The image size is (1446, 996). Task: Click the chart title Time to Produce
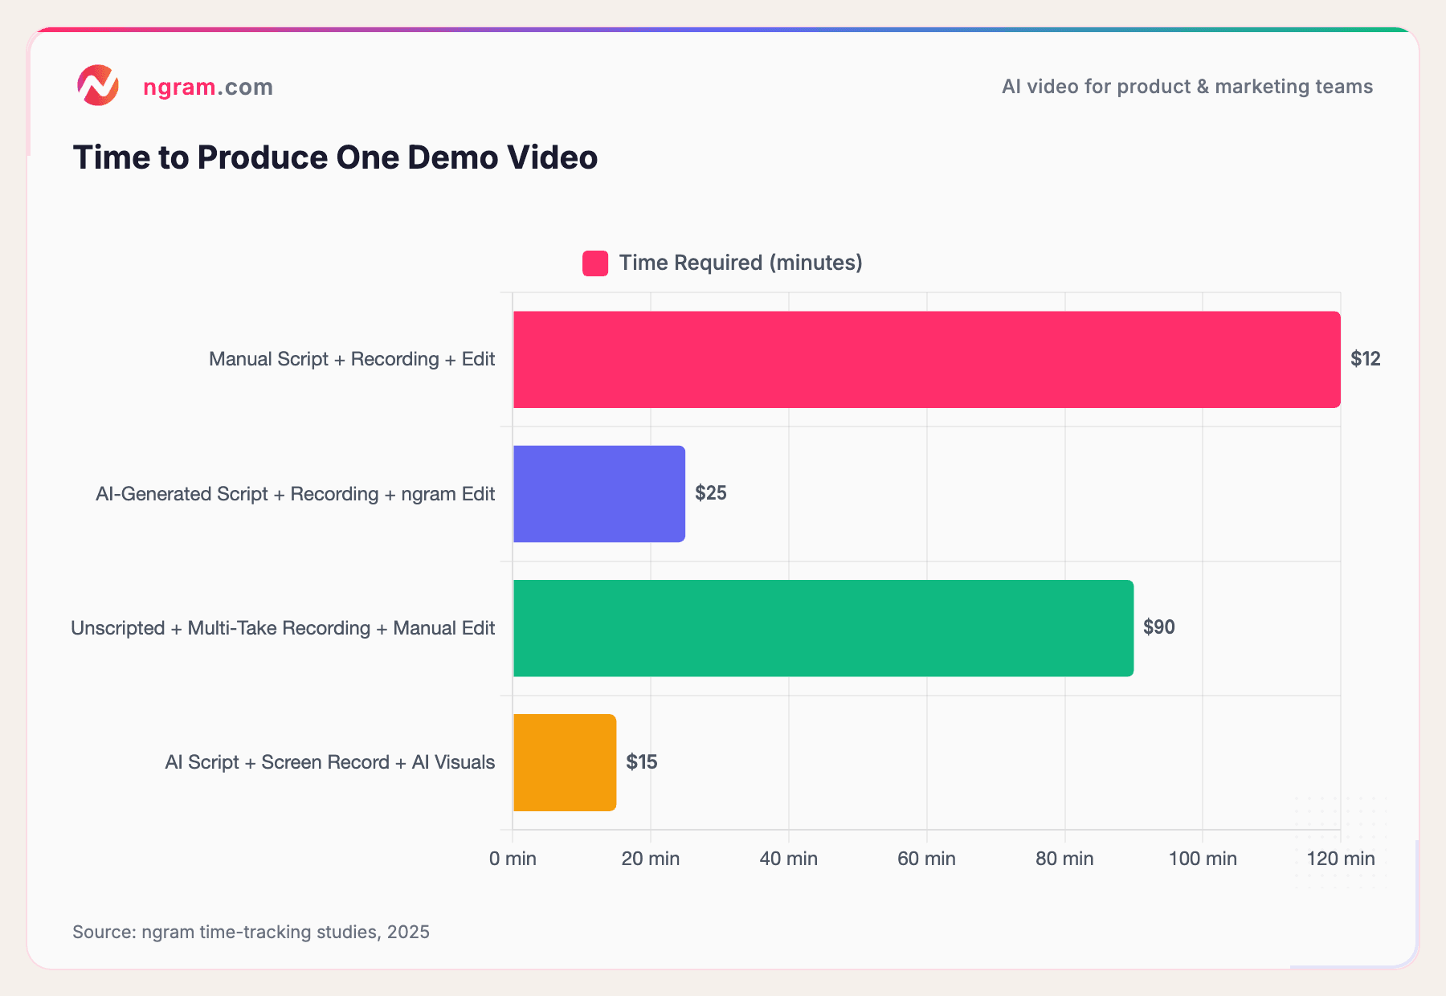click(335, 157)
